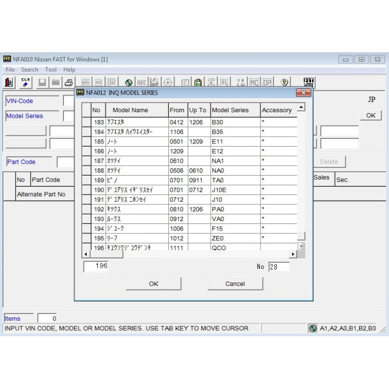Viewport: 389px width, 389px height.
Task: Click model series cell E12
Action: (236, 151)
